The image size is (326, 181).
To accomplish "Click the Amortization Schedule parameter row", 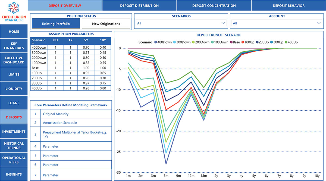I will (71, 123).
